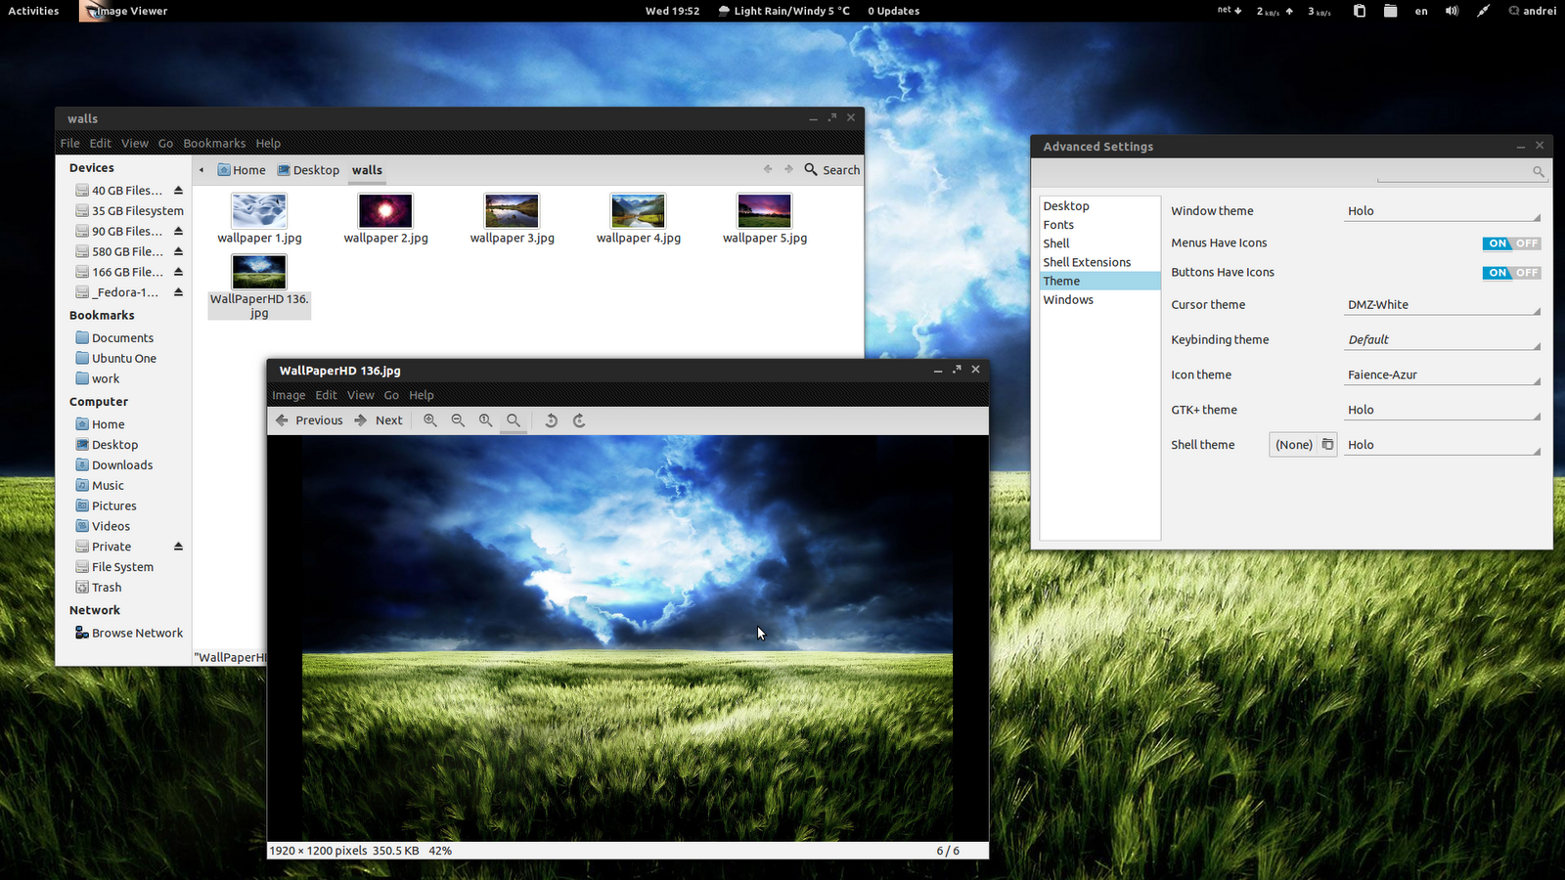Zoom in on the image

(430, 420)
